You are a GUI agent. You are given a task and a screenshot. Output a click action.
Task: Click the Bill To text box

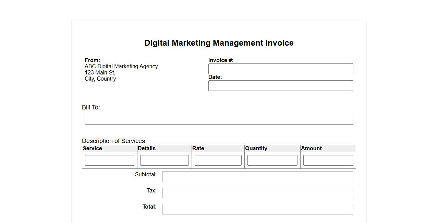(x=219, y=119)
